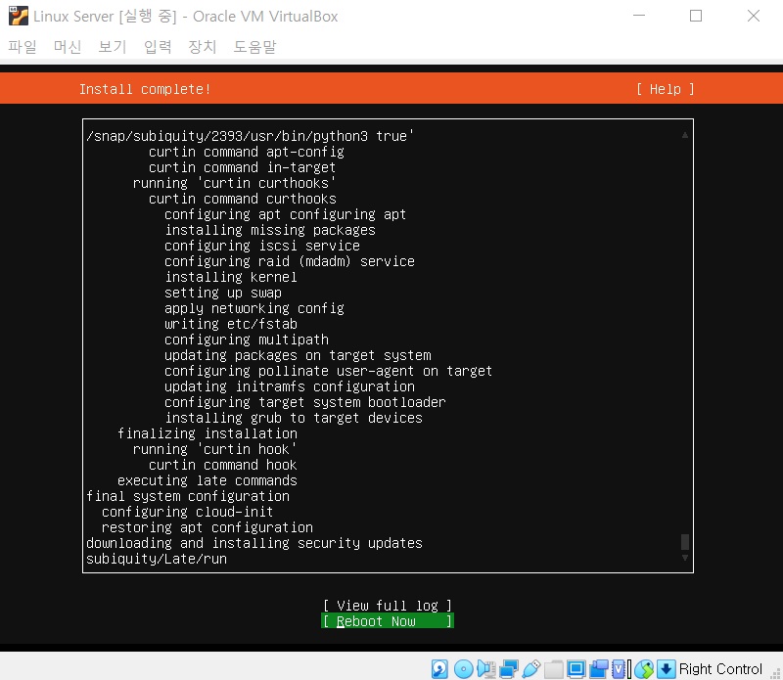Click the audio status icon
This screenshot has width=783, height=680.
[x=485, y=669]
